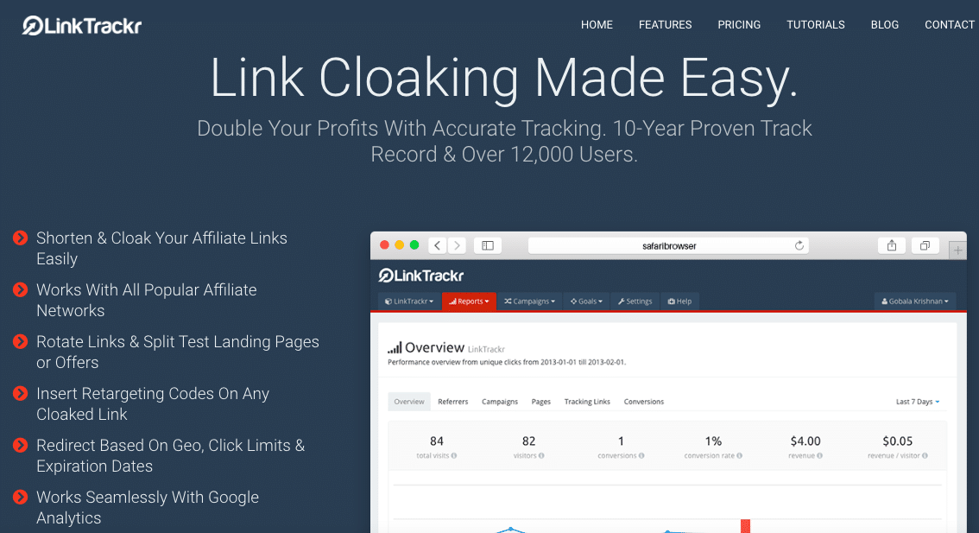
Task: Switch to the Tracking Links tab
Action: pyautogui.click(x=587, y=402)
